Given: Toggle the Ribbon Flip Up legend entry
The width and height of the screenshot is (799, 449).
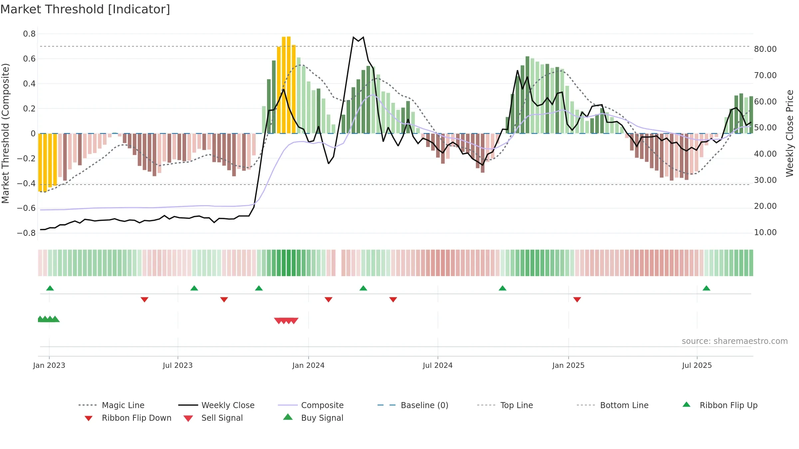Looking at the screenshot, I should click(720, 405).
